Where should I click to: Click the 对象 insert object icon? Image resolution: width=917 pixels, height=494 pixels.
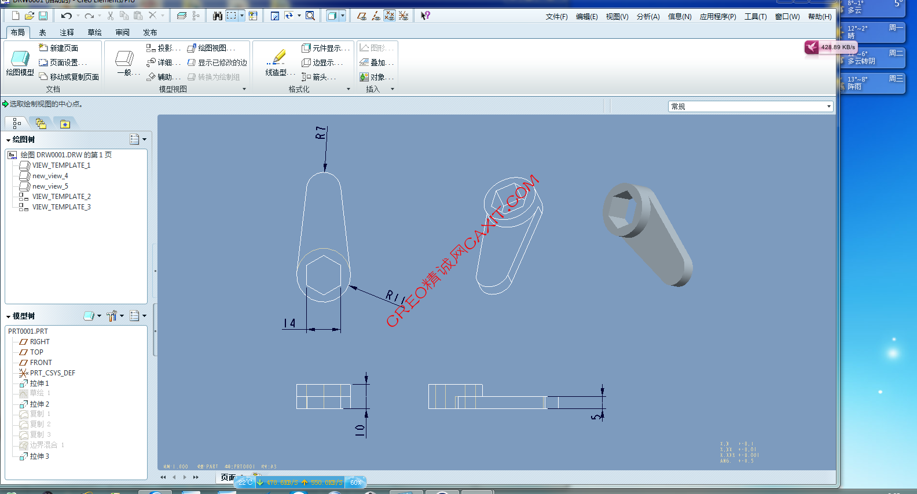(364, 77)
